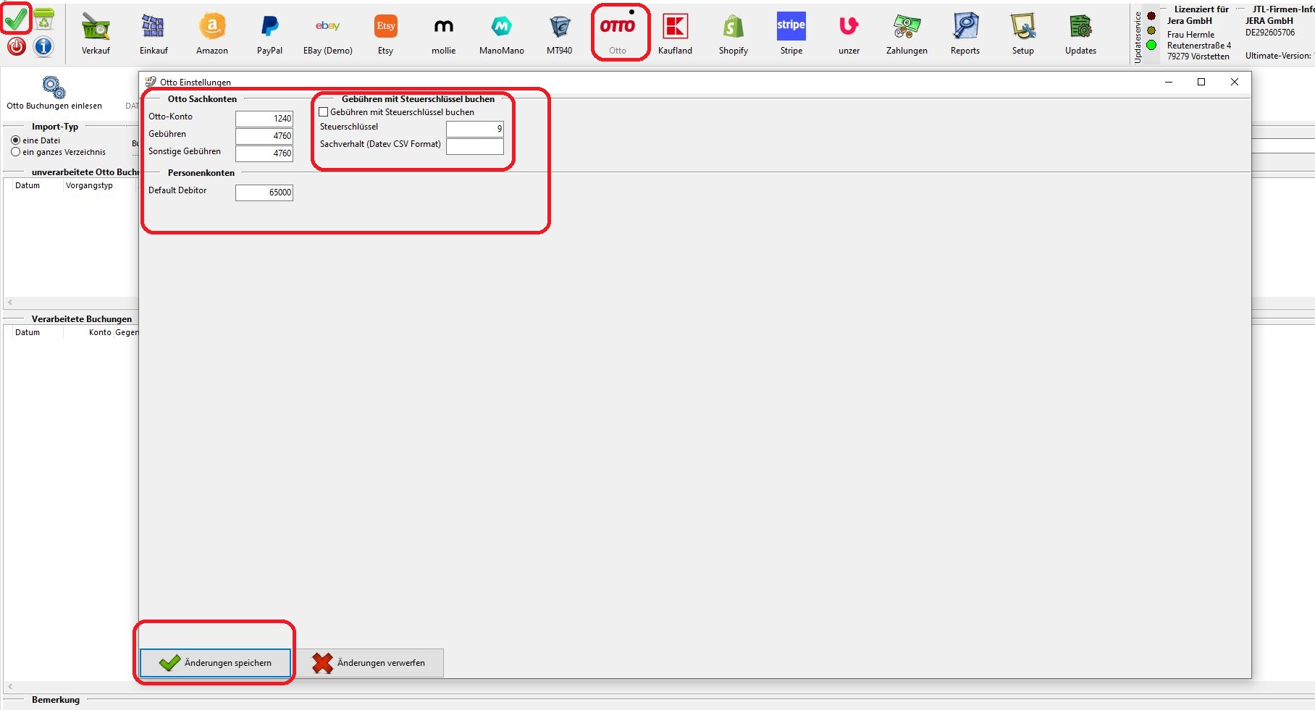Click the Default Debitor field
1315x710 pixels.
(264, 193)
